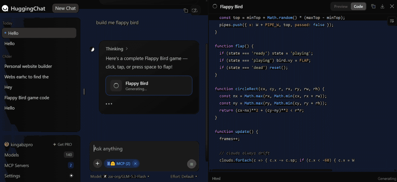Screen dimensions: 397x182
Task: Stop generation with the stop button
Action: tap(192, 164)
